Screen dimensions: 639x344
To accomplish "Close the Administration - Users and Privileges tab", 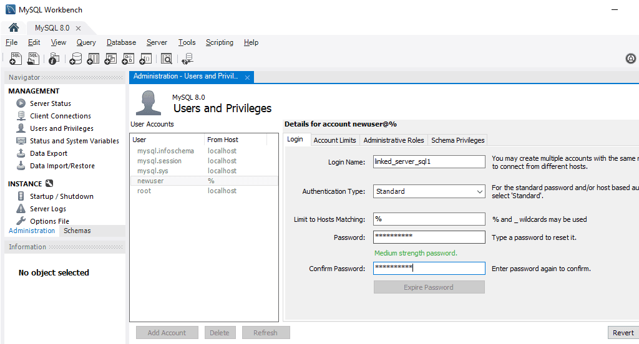I will coord(247,77).
